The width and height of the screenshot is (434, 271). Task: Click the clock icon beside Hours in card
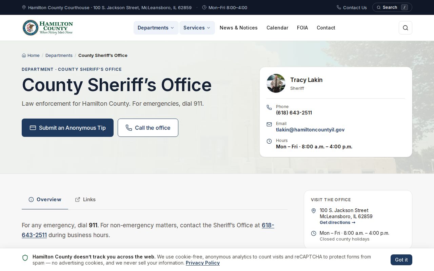click(269, 141)
